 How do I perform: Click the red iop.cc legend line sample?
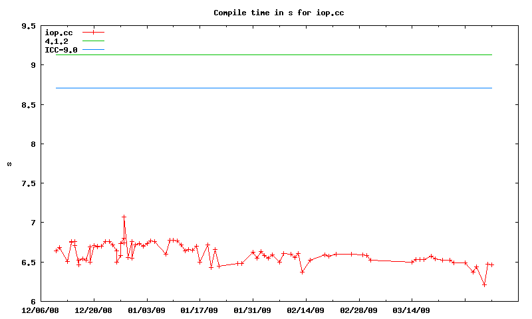point(94,32)
